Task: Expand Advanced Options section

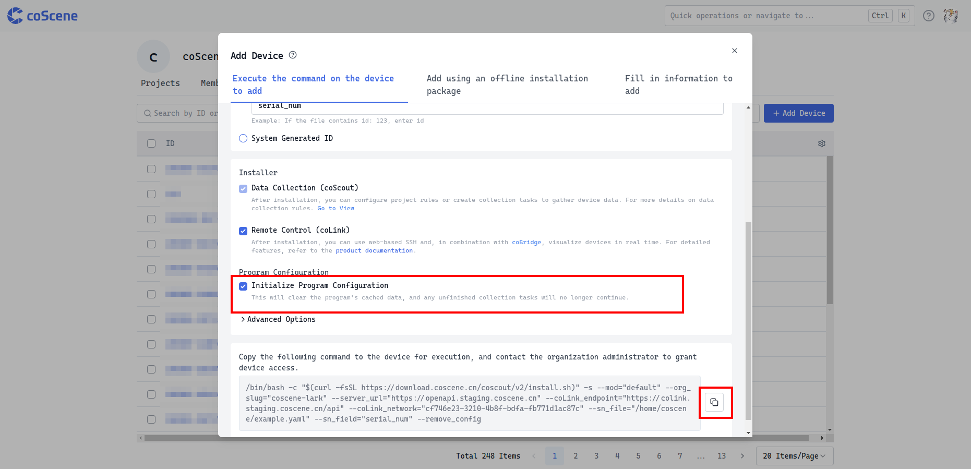Action: click(x=278, y=319)
